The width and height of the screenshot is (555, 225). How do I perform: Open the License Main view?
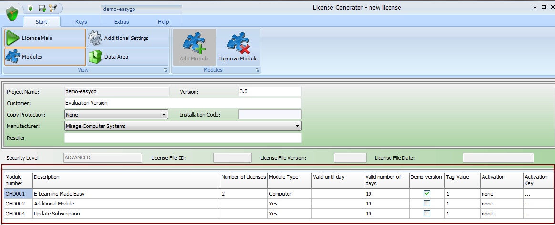point(45,38)
